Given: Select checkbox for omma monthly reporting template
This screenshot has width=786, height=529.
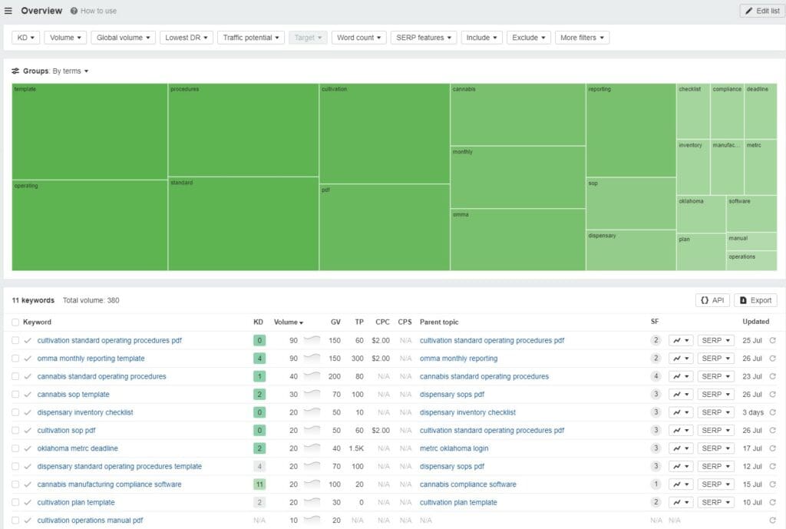Looking at the screenshot, I should [x=15, y=358].
